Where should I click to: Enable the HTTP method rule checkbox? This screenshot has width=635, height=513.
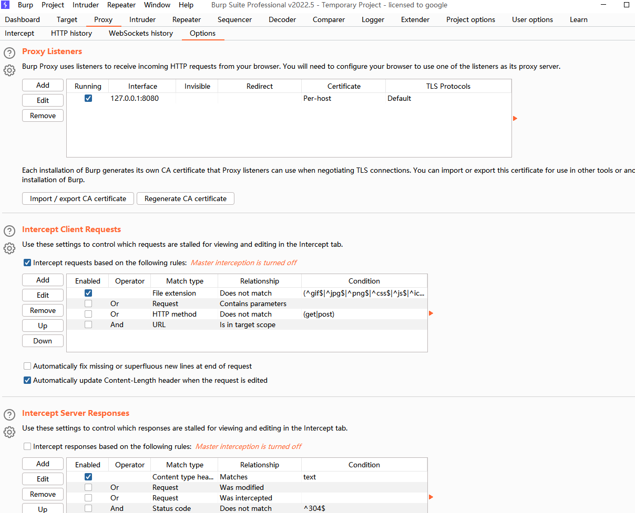(88, 314)
